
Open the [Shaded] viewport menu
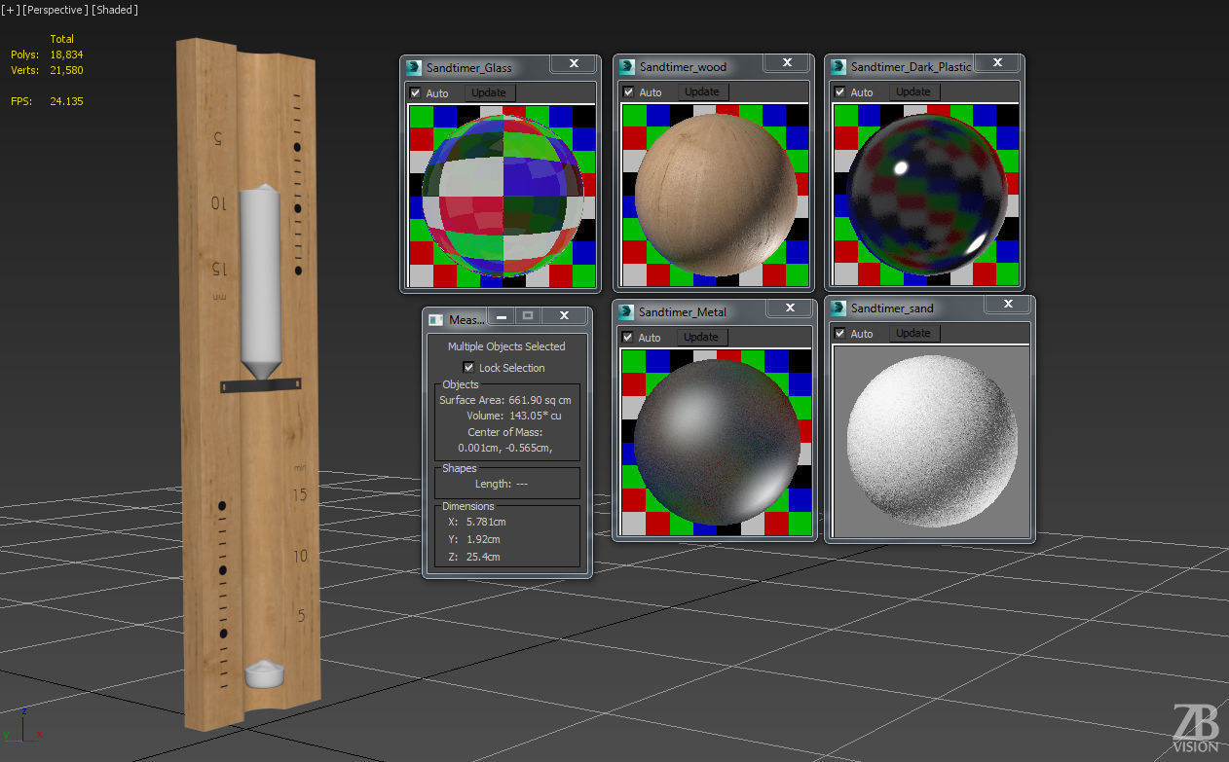click(115, 10)
